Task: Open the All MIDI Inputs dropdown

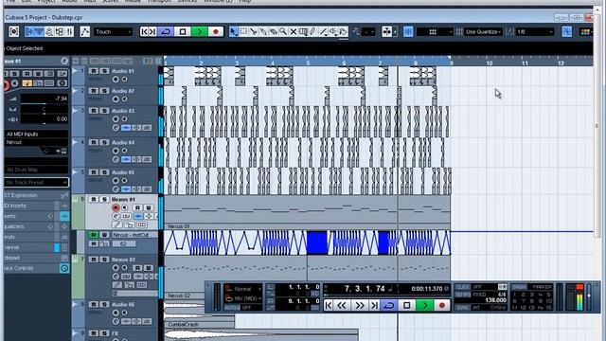Action: point(36,134)
